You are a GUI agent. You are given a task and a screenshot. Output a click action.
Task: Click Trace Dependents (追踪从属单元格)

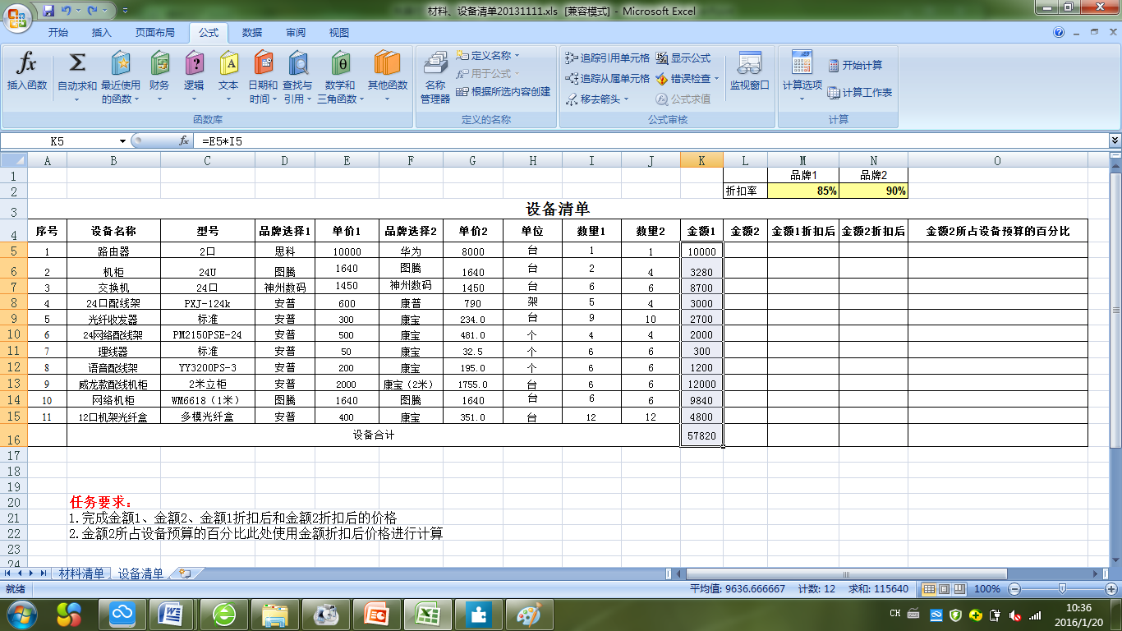tap(608, 79)
